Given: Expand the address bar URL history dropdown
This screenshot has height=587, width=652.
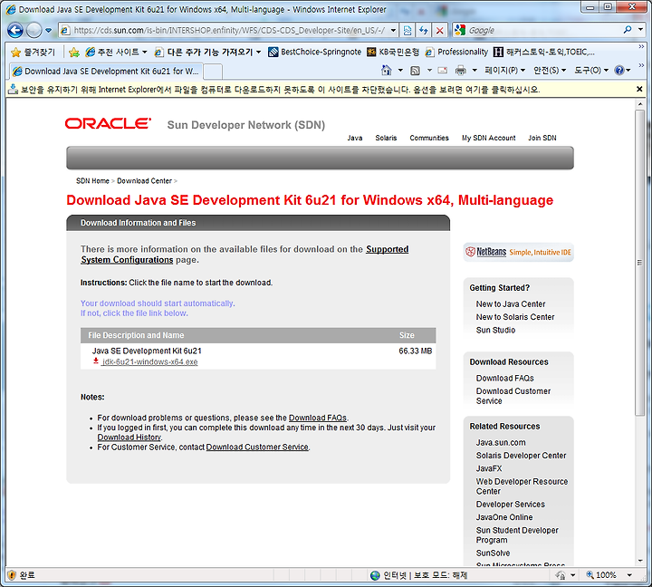Looking at the screenshot, I should coord(393,30).
